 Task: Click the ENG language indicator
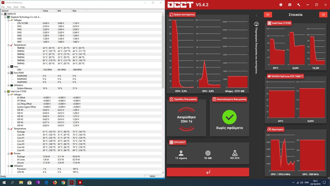307,182
